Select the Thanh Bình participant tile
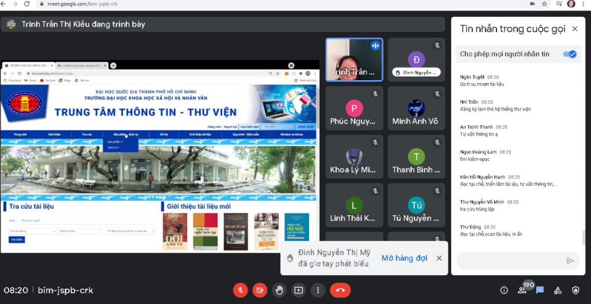 coord(416,157)
